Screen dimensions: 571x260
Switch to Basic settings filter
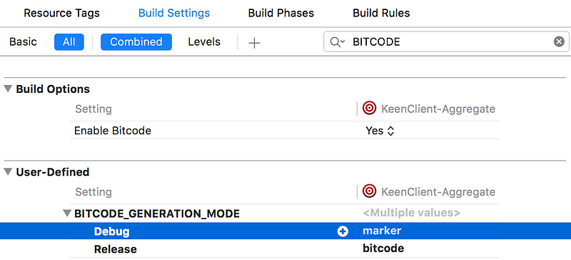23,41
